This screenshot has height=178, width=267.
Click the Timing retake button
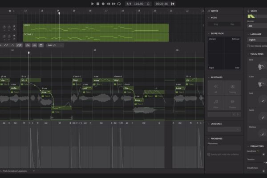click(232, 88)
